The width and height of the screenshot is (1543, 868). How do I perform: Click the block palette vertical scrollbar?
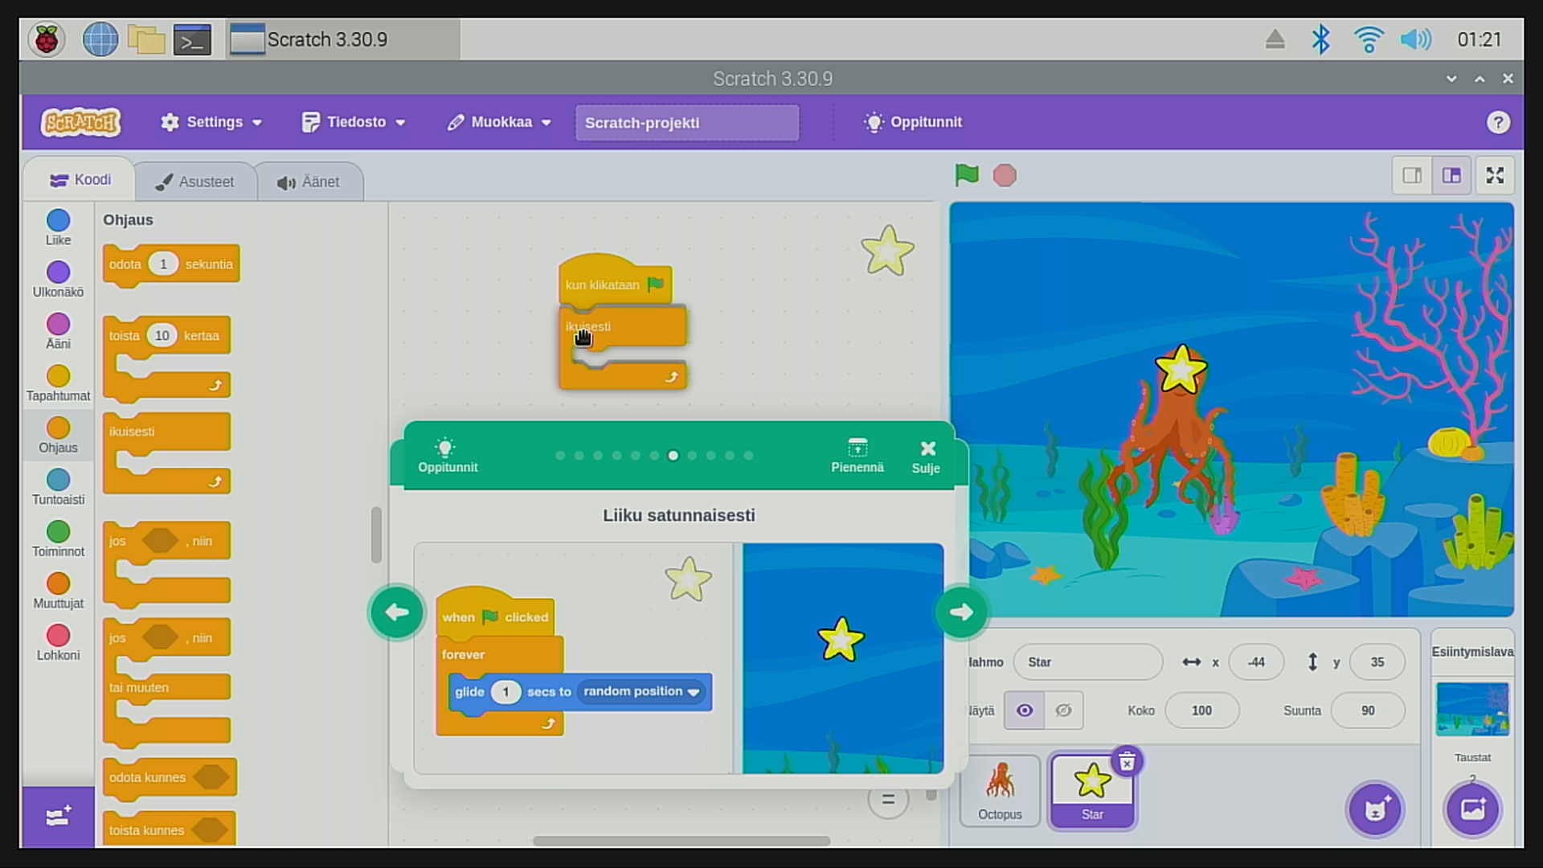click(x=376, y=535)
